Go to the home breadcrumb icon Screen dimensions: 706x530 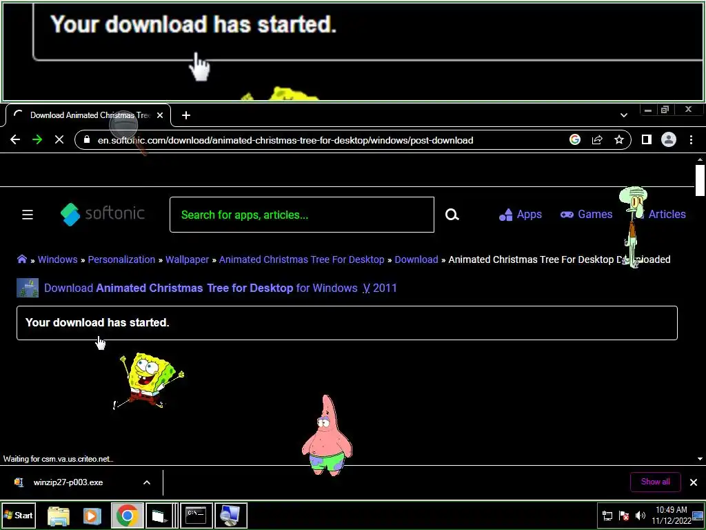[x=21, y=259]
